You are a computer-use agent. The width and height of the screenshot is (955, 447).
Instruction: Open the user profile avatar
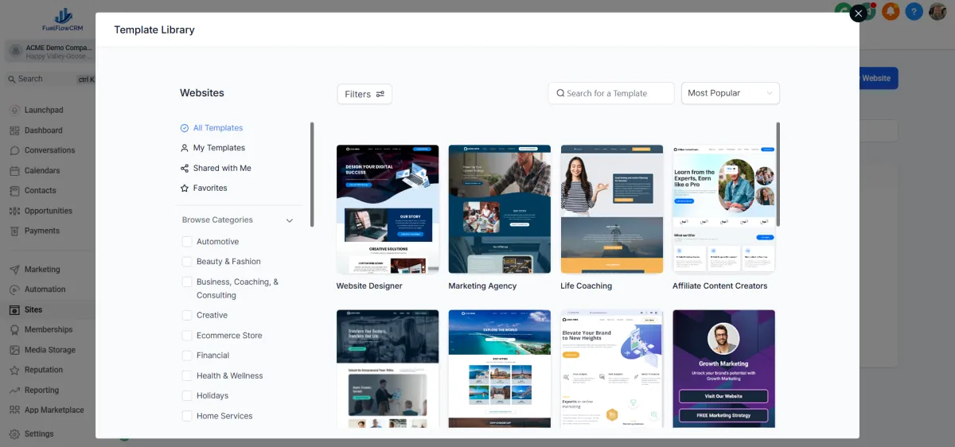(938, 11)
